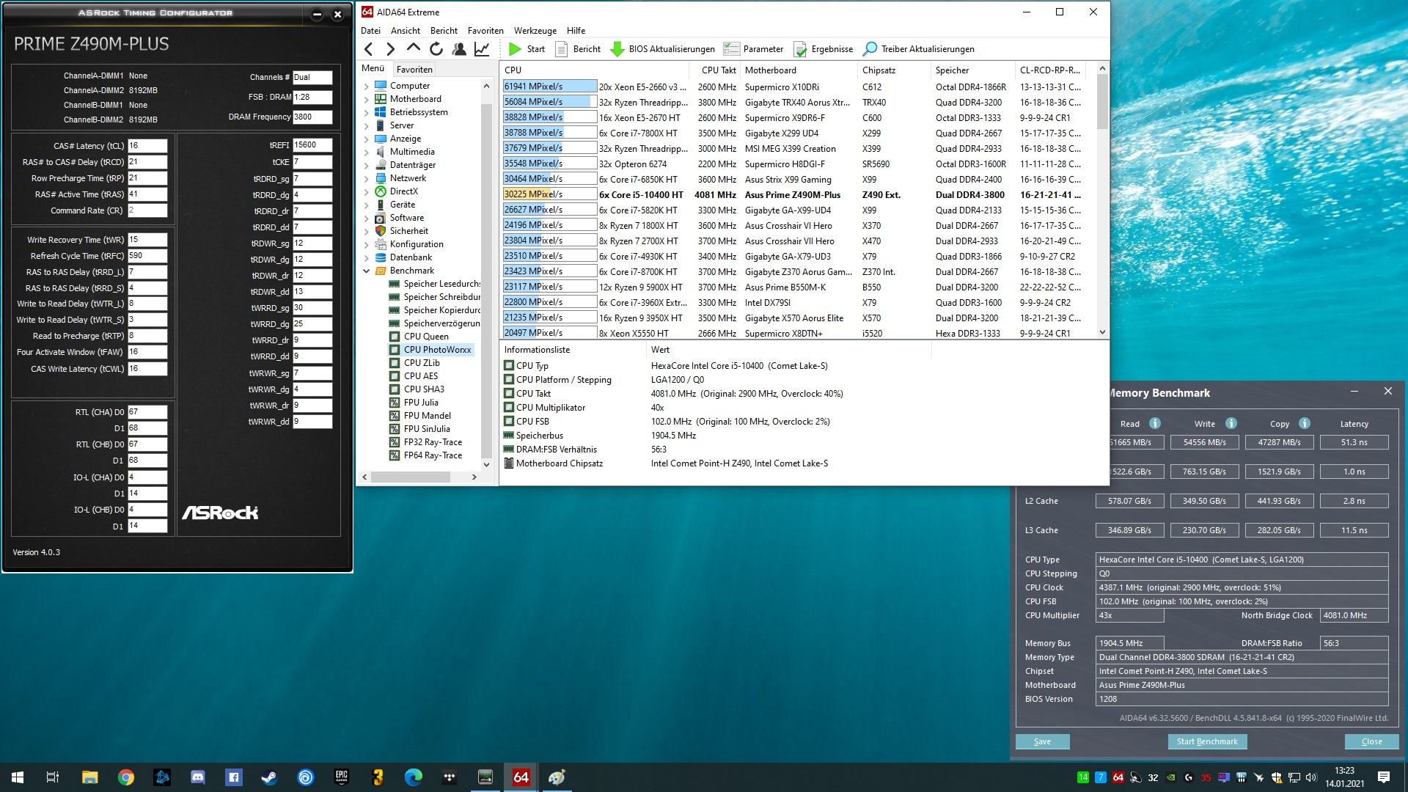Click the tCL value field in Timing Configurator

pyautogui.click(x=147, y=146)
